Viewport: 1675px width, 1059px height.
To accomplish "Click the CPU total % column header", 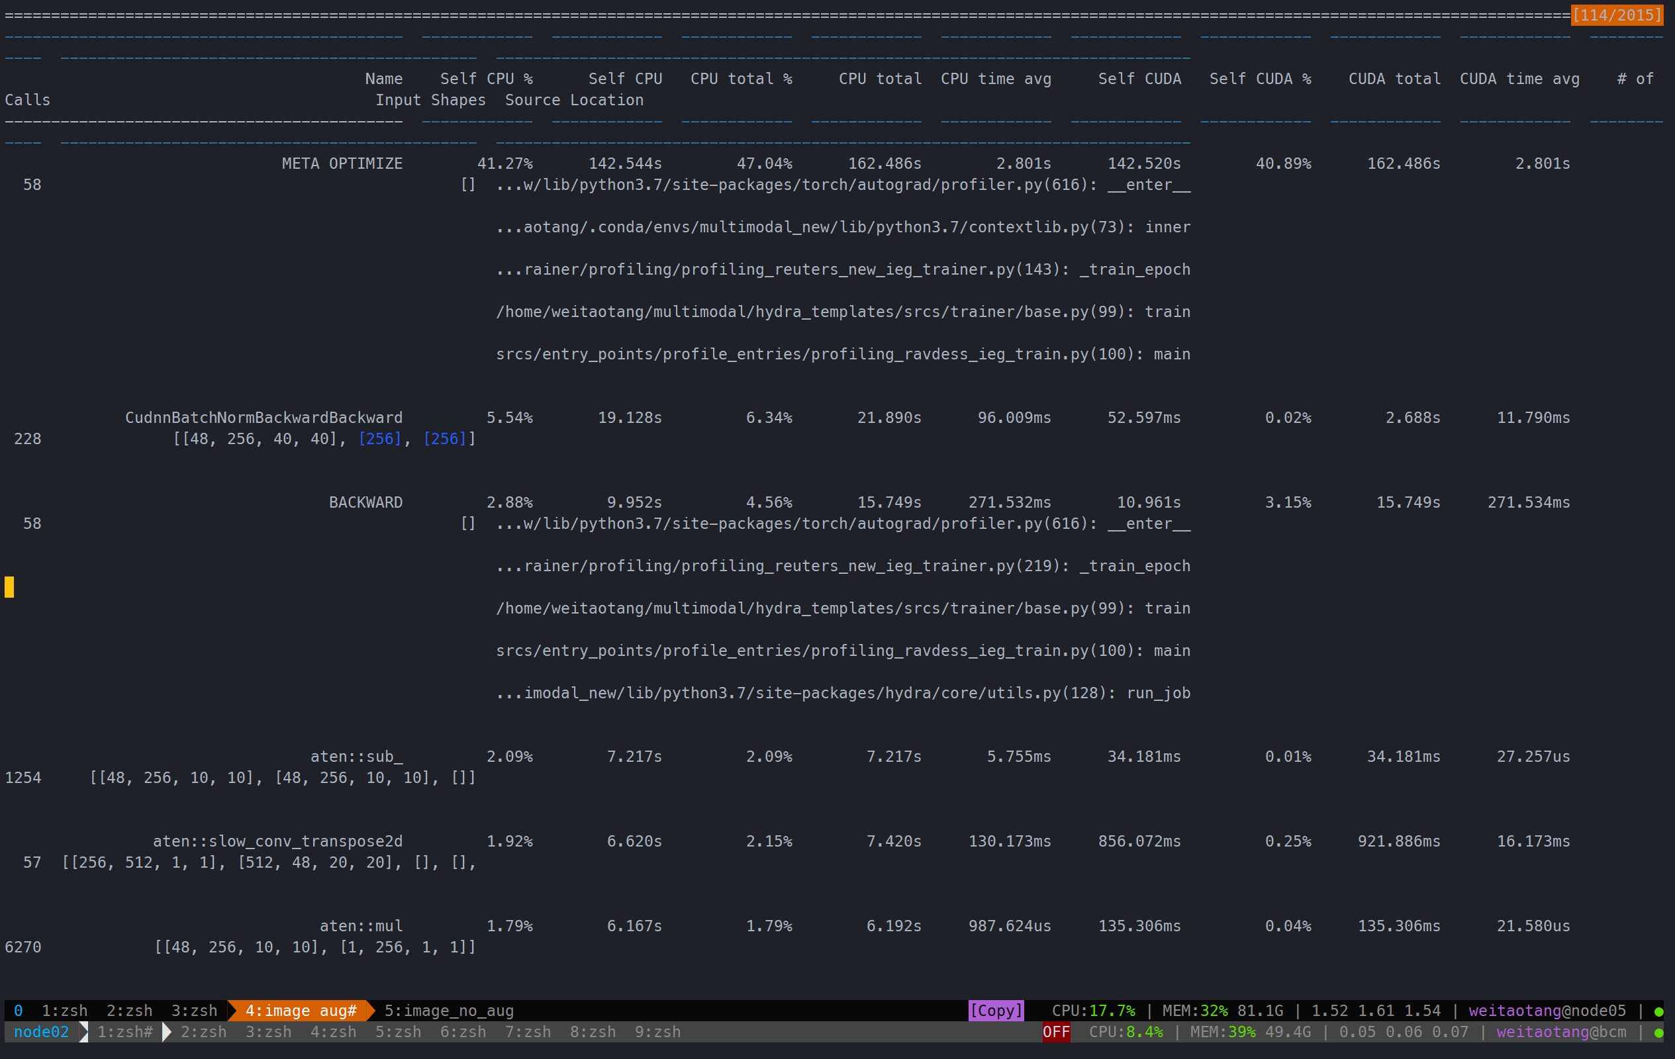I will (742, 79).
